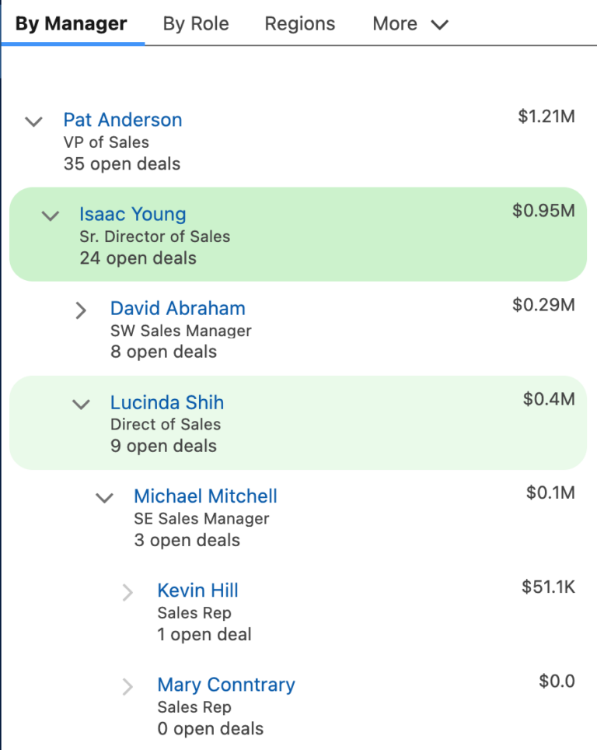
Task: Open Pat Anderson's profile link
Action: click(x=123, y=120)
